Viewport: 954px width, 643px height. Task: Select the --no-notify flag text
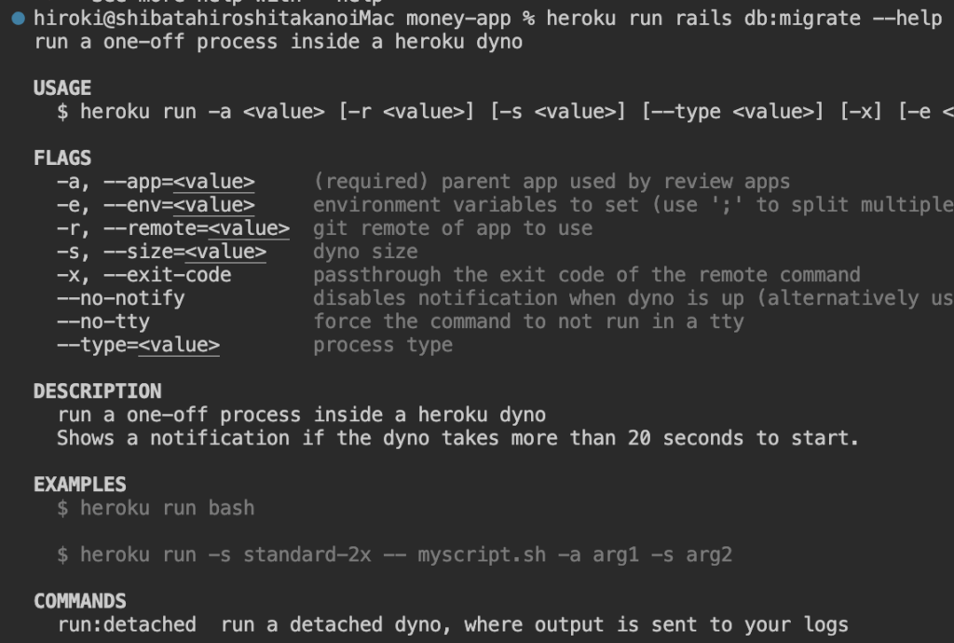[120, 298]
